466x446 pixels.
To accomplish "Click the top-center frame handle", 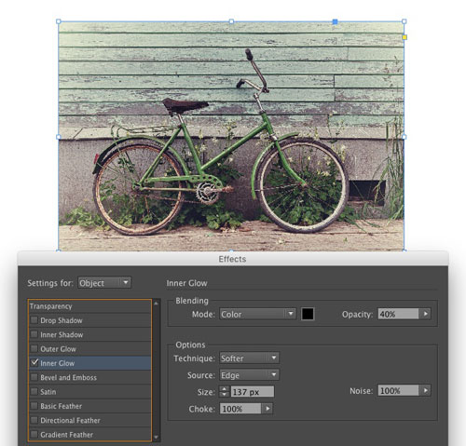I will click(231, 21).
